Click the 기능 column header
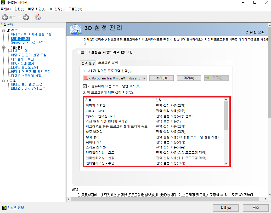The width and height of the screenshot is (271, 213). (119, 100)
